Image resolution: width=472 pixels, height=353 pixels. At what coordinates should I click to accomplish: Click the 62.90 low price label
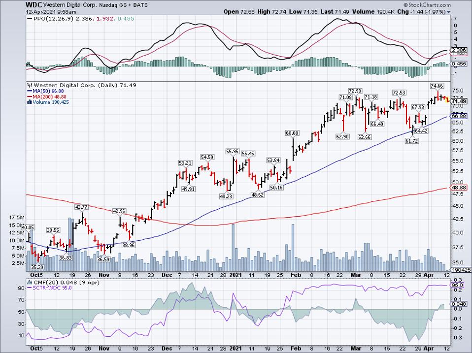pos(342,136)
